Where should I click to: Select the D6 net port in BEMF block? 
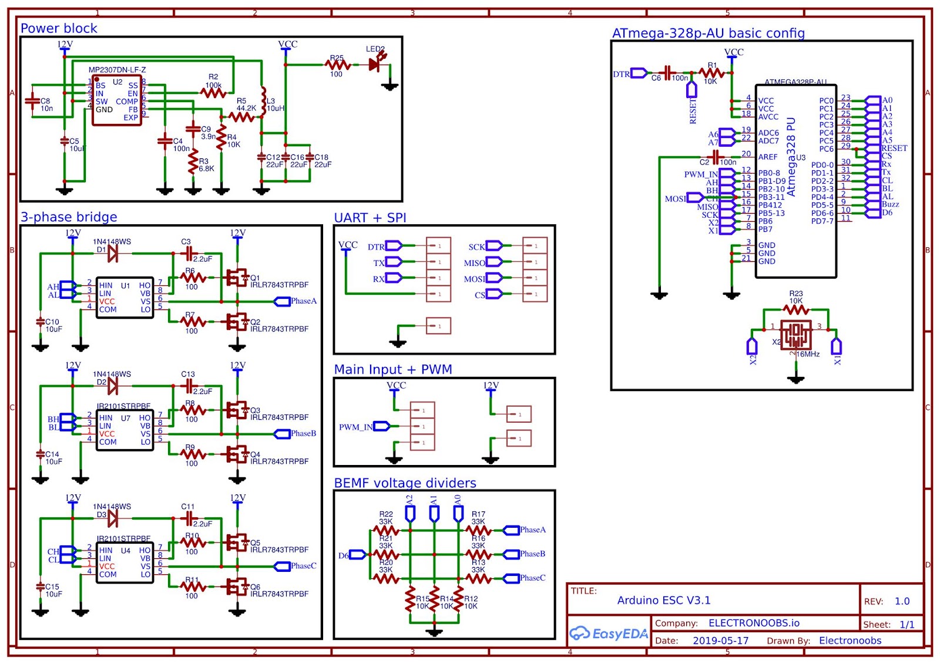(x=358, y=554)
